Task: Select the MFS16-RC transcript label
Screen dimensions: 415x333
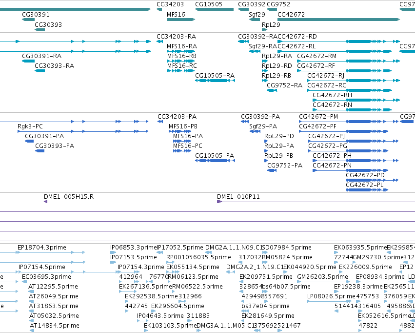Action: (x=182, y=66)
